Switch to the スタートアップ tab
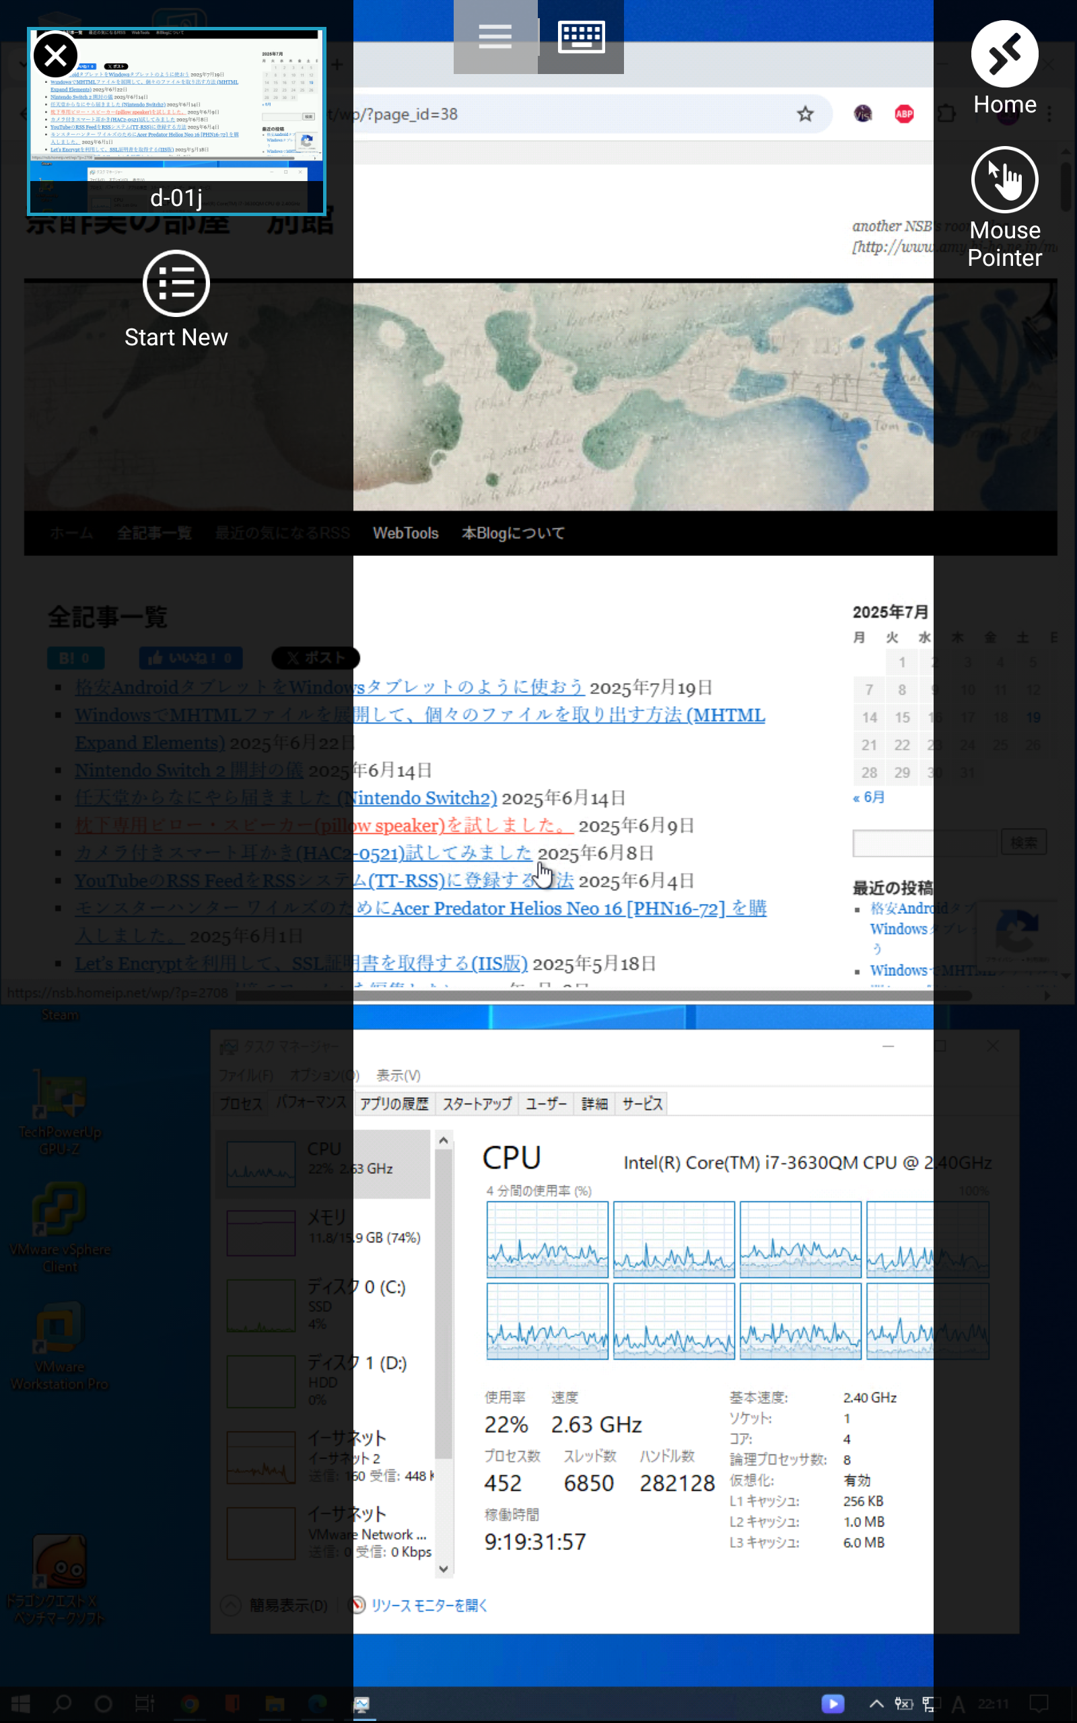 [477, 1104]
